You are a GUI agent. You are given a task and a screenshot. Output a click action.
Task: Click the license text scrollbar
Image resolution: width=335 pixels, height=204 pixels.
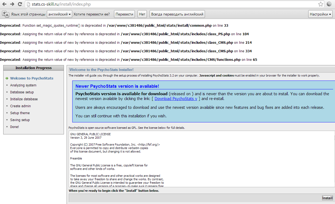pos(334,159)
